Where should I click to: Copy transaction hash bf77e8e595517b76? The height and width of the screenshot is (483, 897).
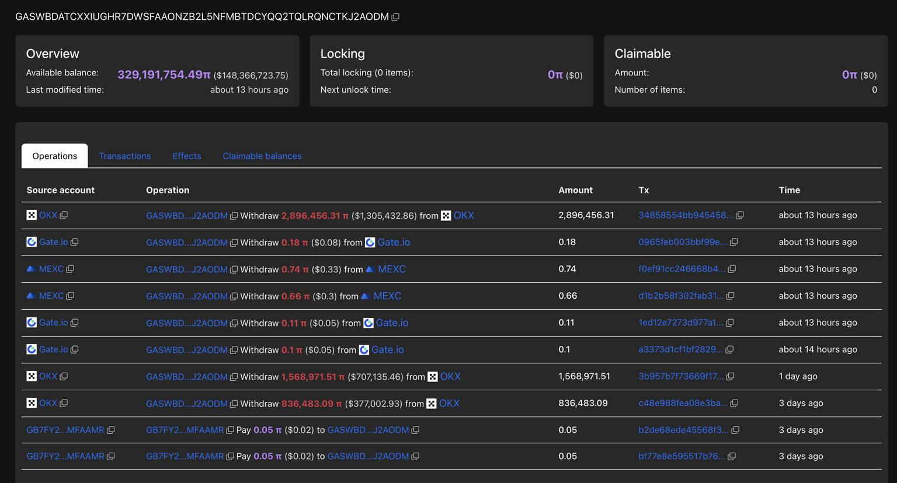pyautogui.click(x=732, y=456)
